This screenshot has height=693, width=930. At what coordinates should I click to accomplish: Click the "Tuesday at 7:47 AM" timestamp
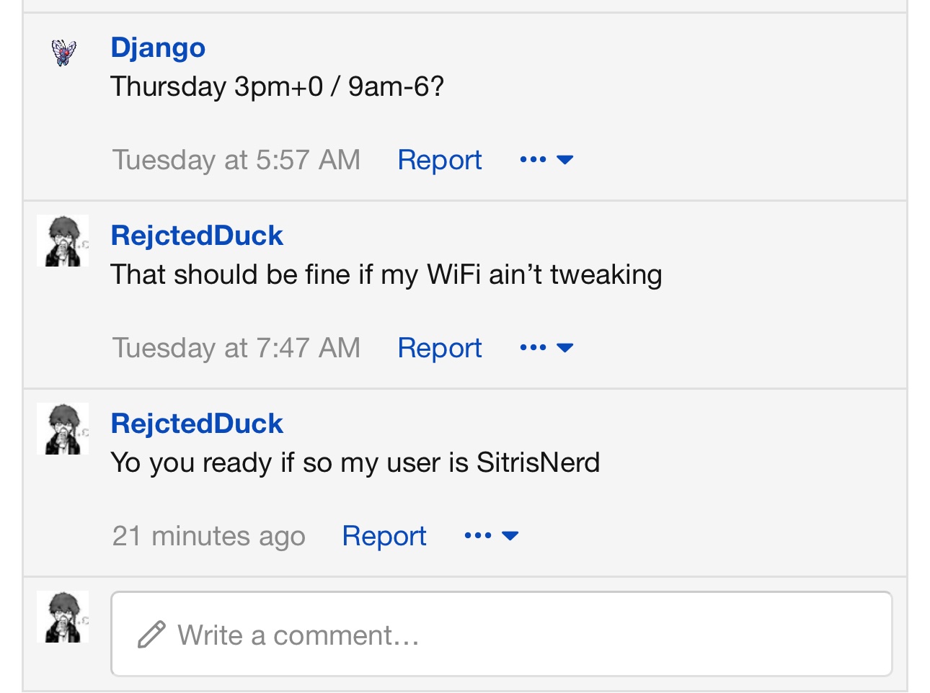(x=236, y=348)
